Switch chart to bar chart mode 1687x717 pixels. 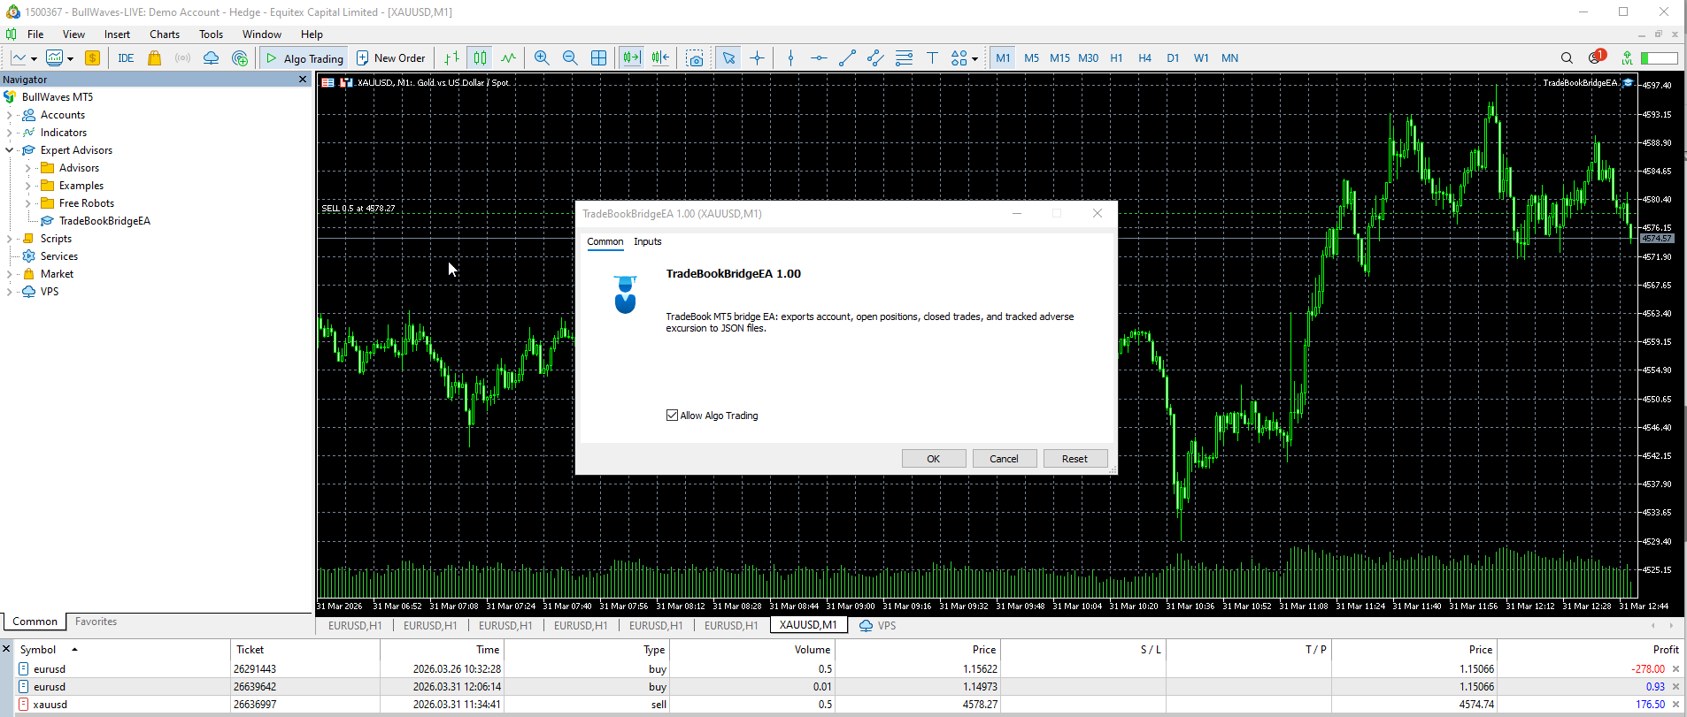[451, 58]
